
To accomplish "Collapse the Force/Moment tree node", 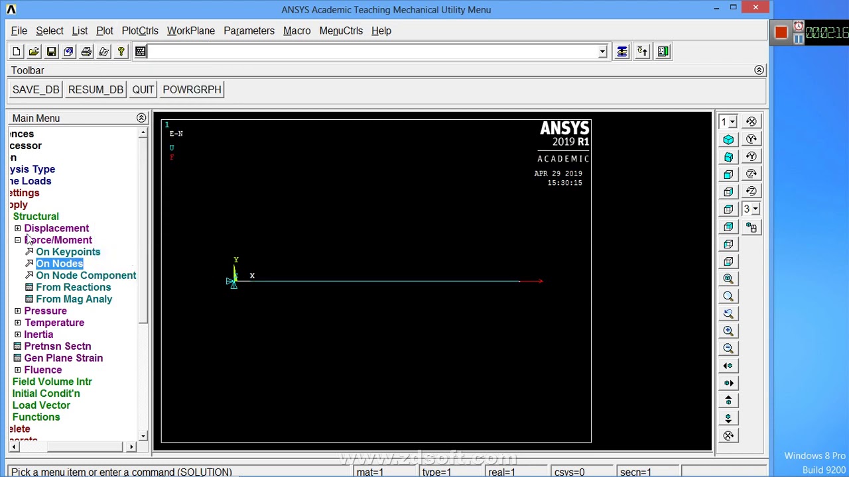I will [x=18, y=240].
